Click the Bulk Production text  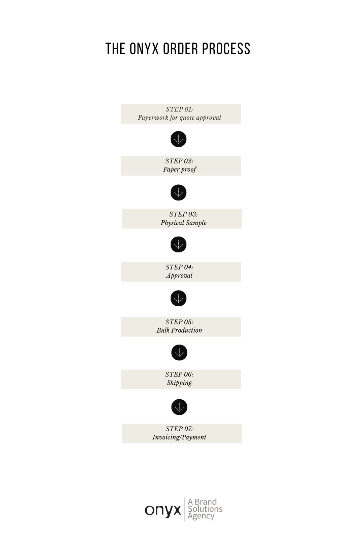(x=179, y=330)
